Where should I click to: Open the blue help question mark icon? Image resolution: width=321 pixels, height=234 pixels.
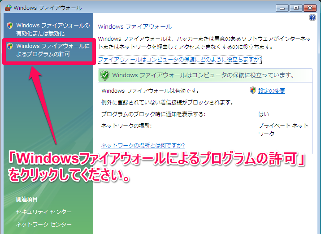(x=312, y=17)
